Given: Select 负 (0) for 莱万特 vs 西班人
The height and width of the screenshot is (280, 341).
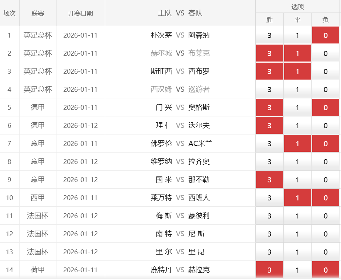Looking at the screenshot, I should [325, 197].
